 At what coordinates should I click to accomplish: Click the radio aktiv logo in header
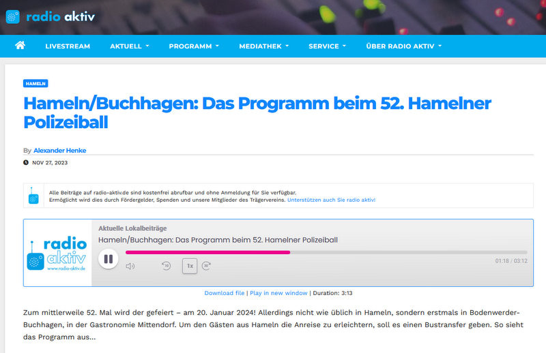(51, 16)
